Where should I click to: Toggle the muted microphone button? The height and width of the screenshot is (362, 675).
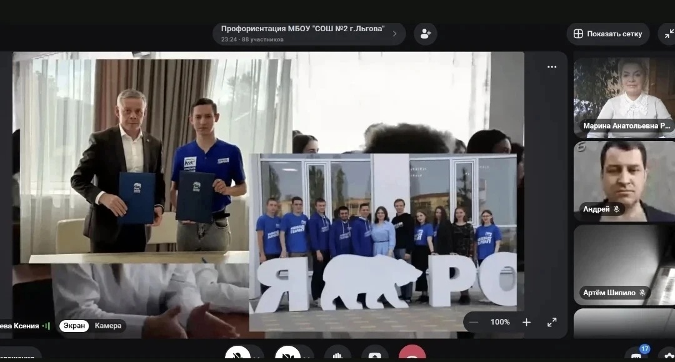237,355
